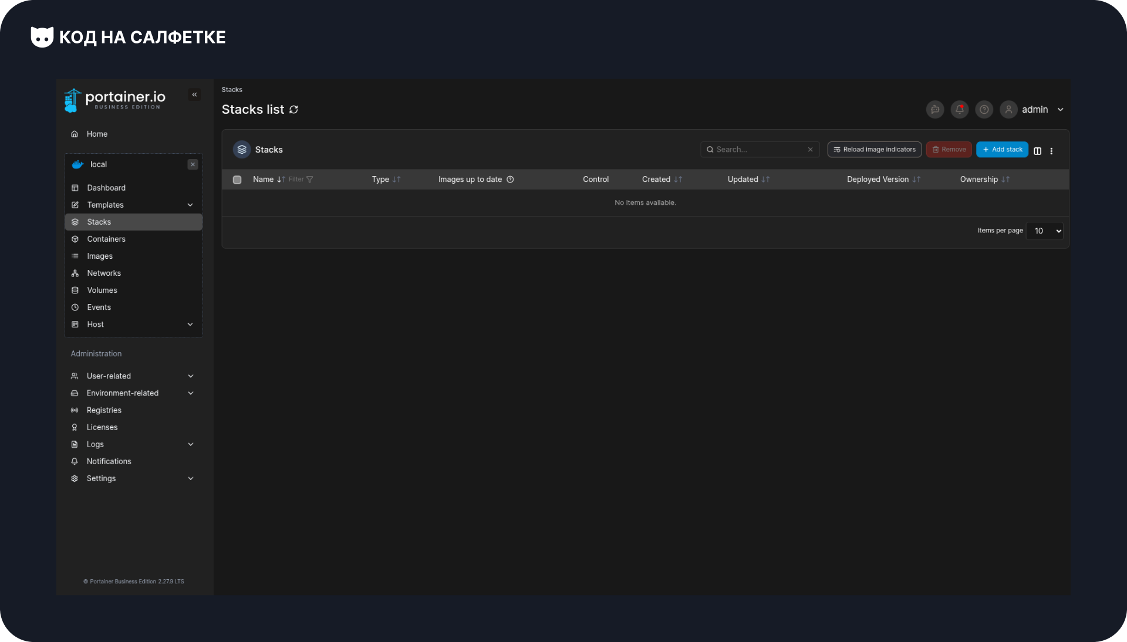Screen dimensions: 1127x642
Task: Expand the Host submenu chevron
Action: tap(190, 324)
